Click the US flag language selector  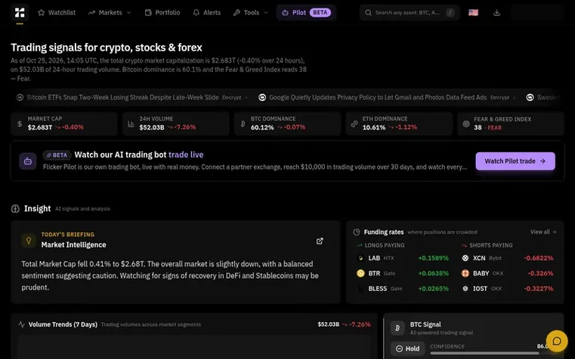pyautogui.click(x=474, y=13)
